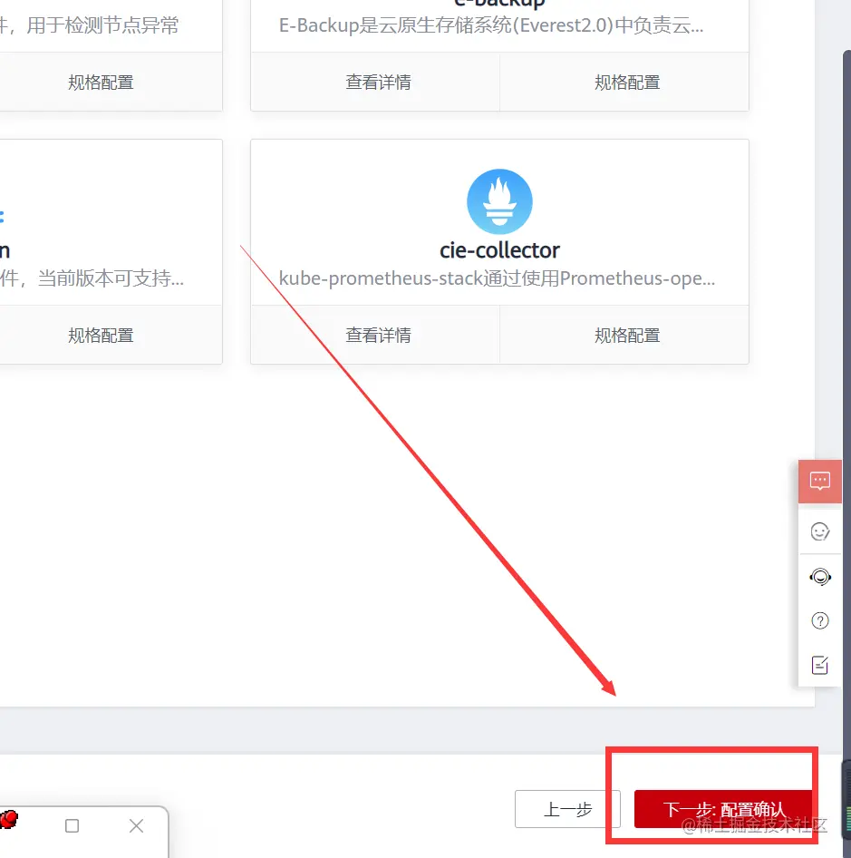Click the smiley face feedback icon
Image resolution: width=851 pixels, height=858 pixels.
click(820, 531)
